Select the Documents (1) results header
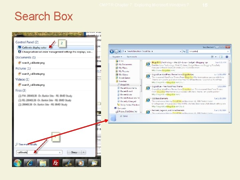The image size is (240, 180). click(26, 57)
